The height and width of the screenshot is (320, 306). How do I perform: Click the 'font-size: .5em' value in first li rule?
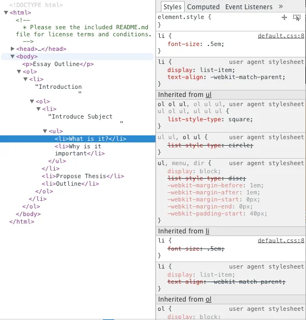click(x=216, y=44)
